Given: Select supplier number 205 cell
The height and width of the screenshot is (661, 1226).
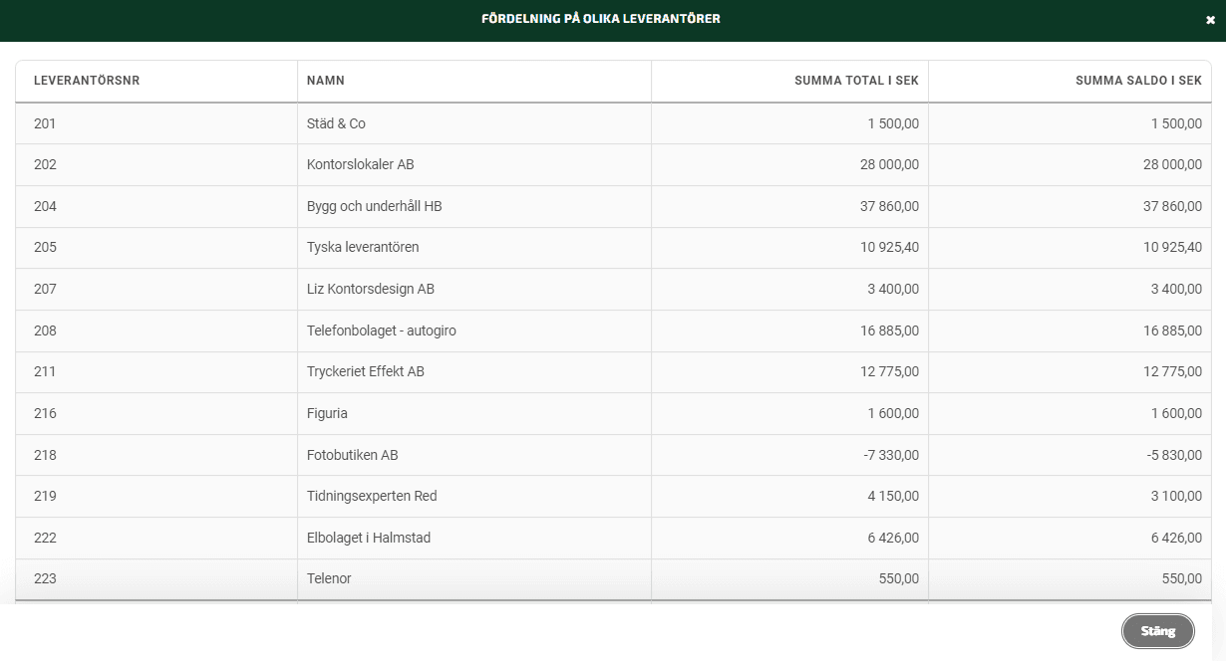Looking at the screenshot, I should click(x=156, y=248).
